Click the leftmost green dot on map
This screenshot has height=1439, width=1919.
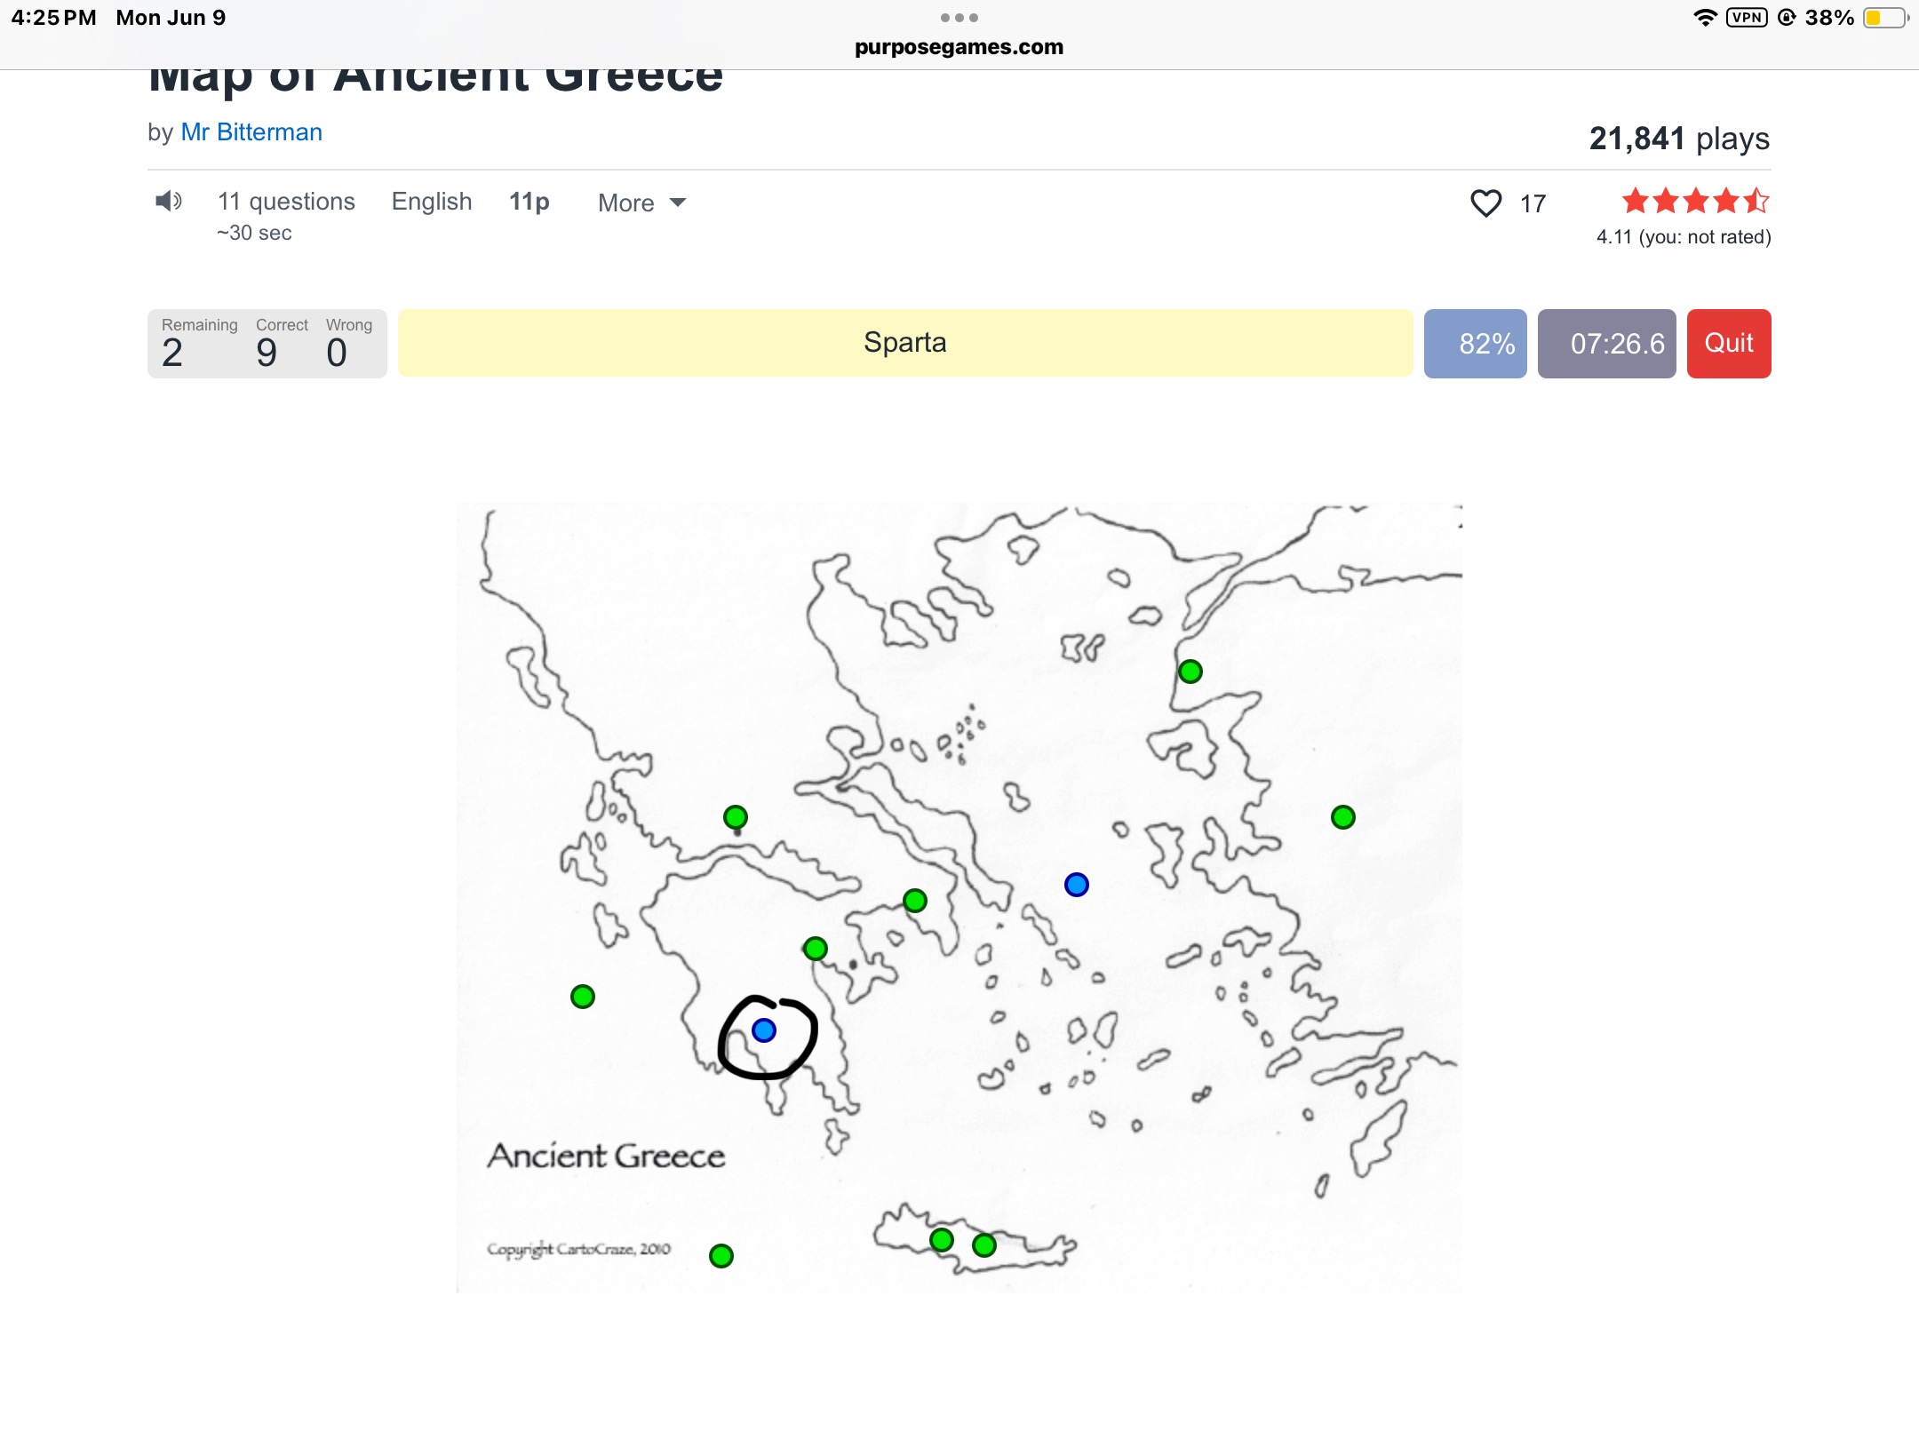tap(583, 997)
